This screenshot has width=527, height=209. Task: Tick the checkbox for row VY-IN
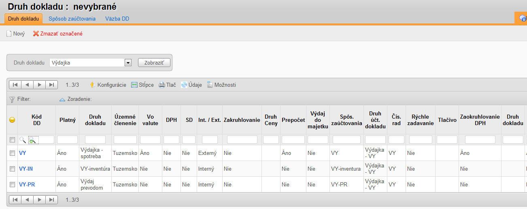12,169
